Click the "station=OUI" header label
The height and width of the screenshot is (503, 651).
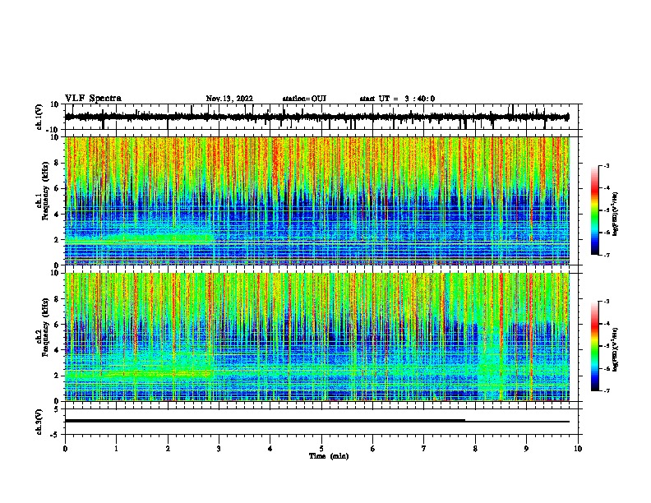[304, 99]
